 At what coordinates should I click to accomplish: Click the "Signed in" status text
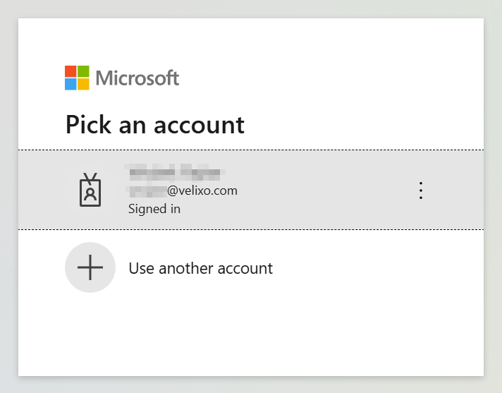click(154, 209)
